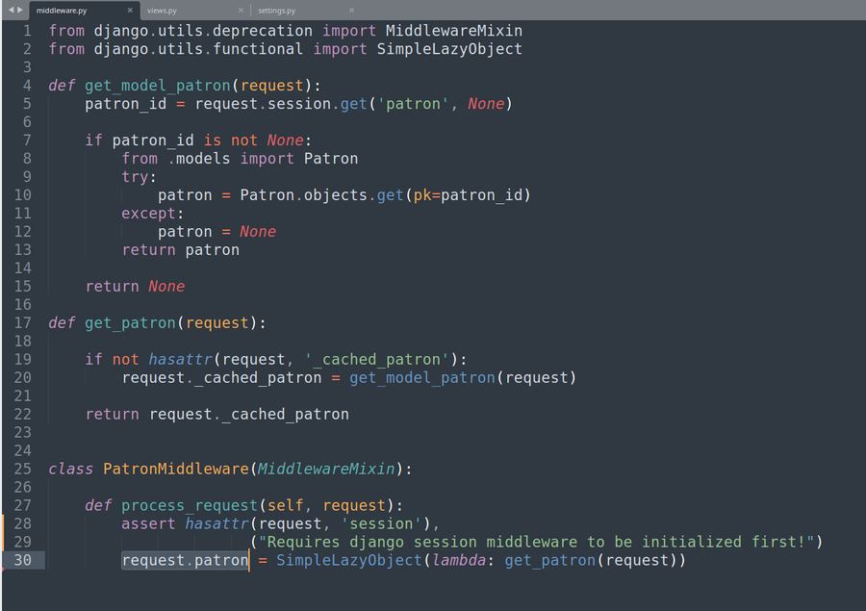Click 'return patron' on line 13
Image resolution: width=866 pixels, height=611 pixels.
click(x=181, y=250)
